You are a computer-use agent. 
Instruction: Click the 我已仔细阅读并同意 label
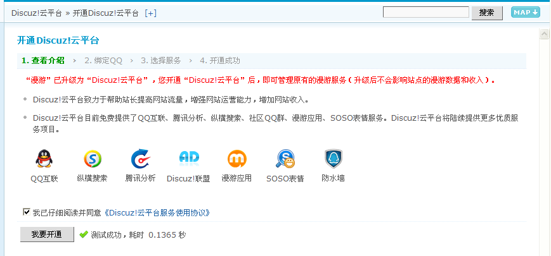67,212
